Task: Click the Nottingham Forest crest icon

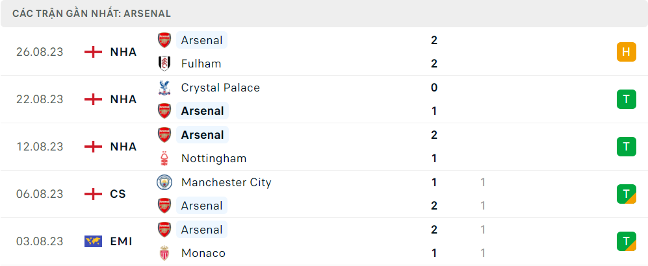Action: [x=164, y=158]
